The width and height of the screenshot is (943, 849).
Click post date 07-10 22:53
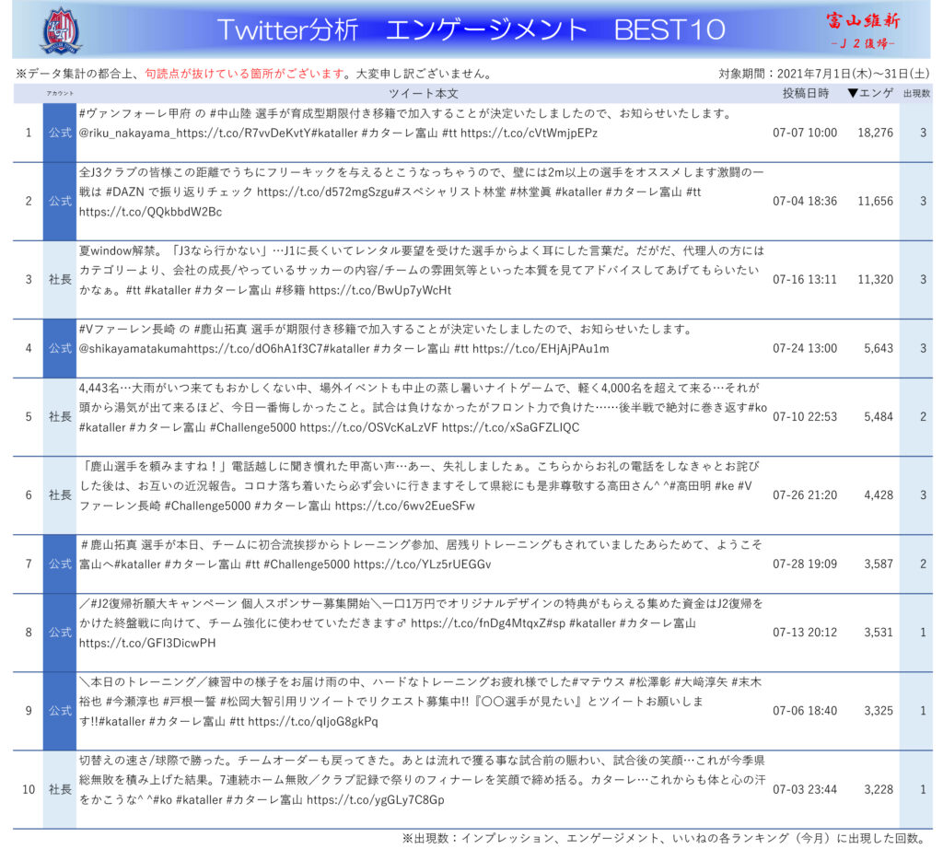pyautogui.click(x=805, y=417)
